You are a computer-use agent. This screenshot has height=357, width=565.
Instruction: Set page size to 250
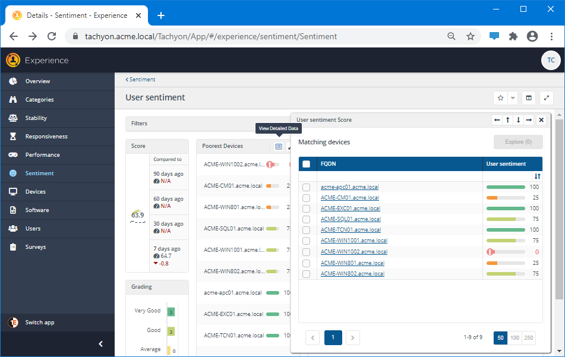point(529,337)
